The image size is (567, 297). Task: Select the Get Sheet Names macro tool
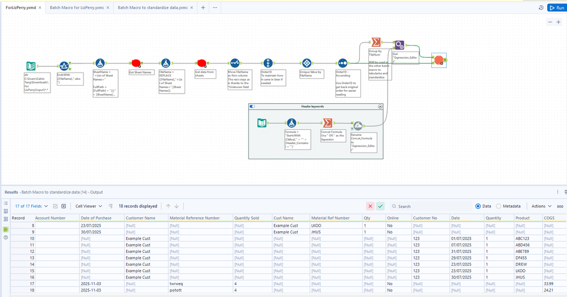136,63
